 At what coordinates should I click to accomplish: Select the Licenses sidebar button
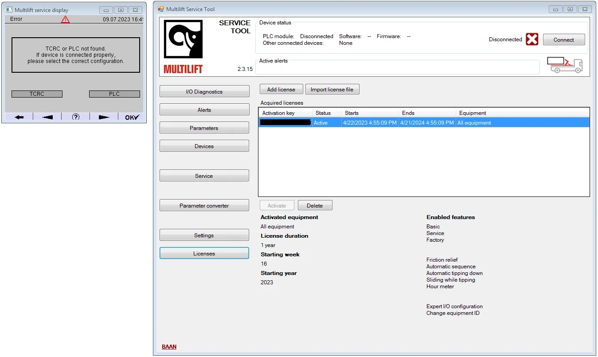204,253
